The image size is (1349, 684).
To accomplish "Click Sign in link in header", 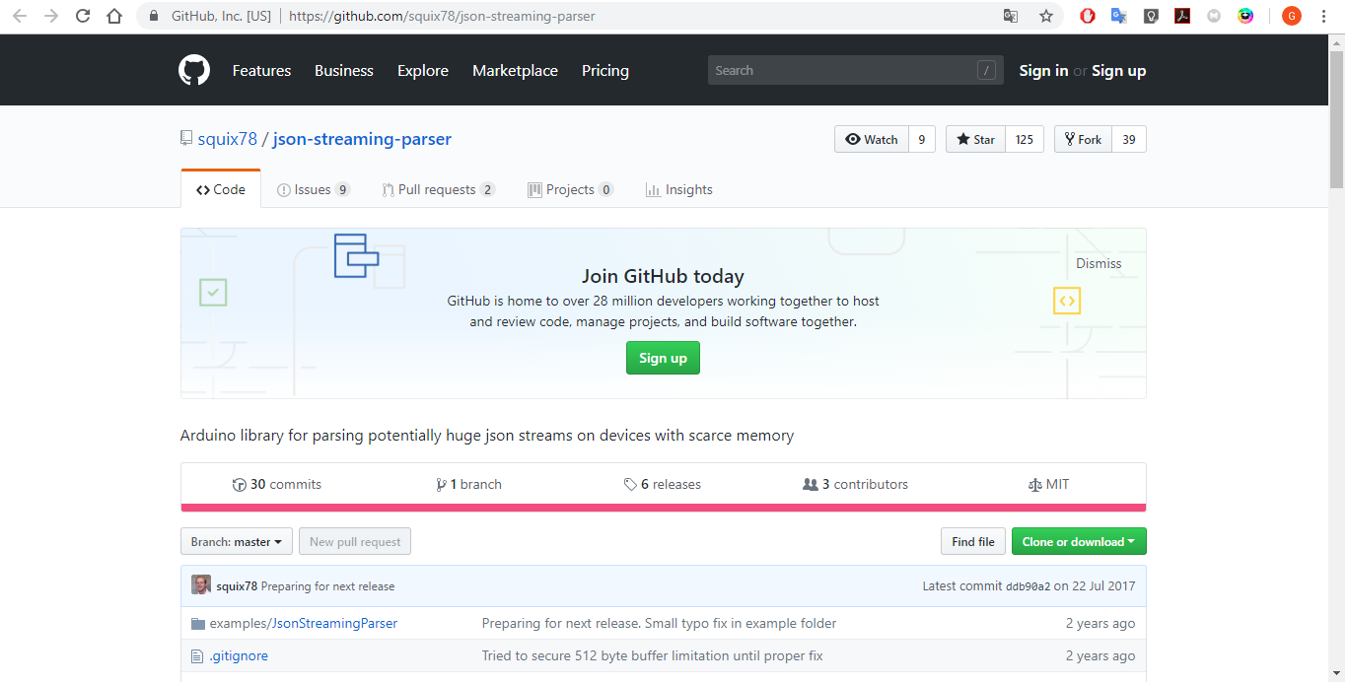I will tap(1043, 71).
